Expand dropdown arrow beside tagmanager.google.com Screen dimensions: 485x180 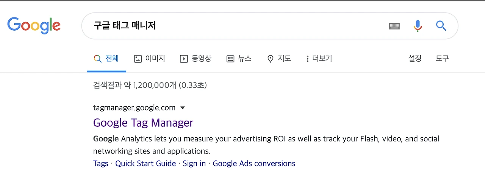183,108
